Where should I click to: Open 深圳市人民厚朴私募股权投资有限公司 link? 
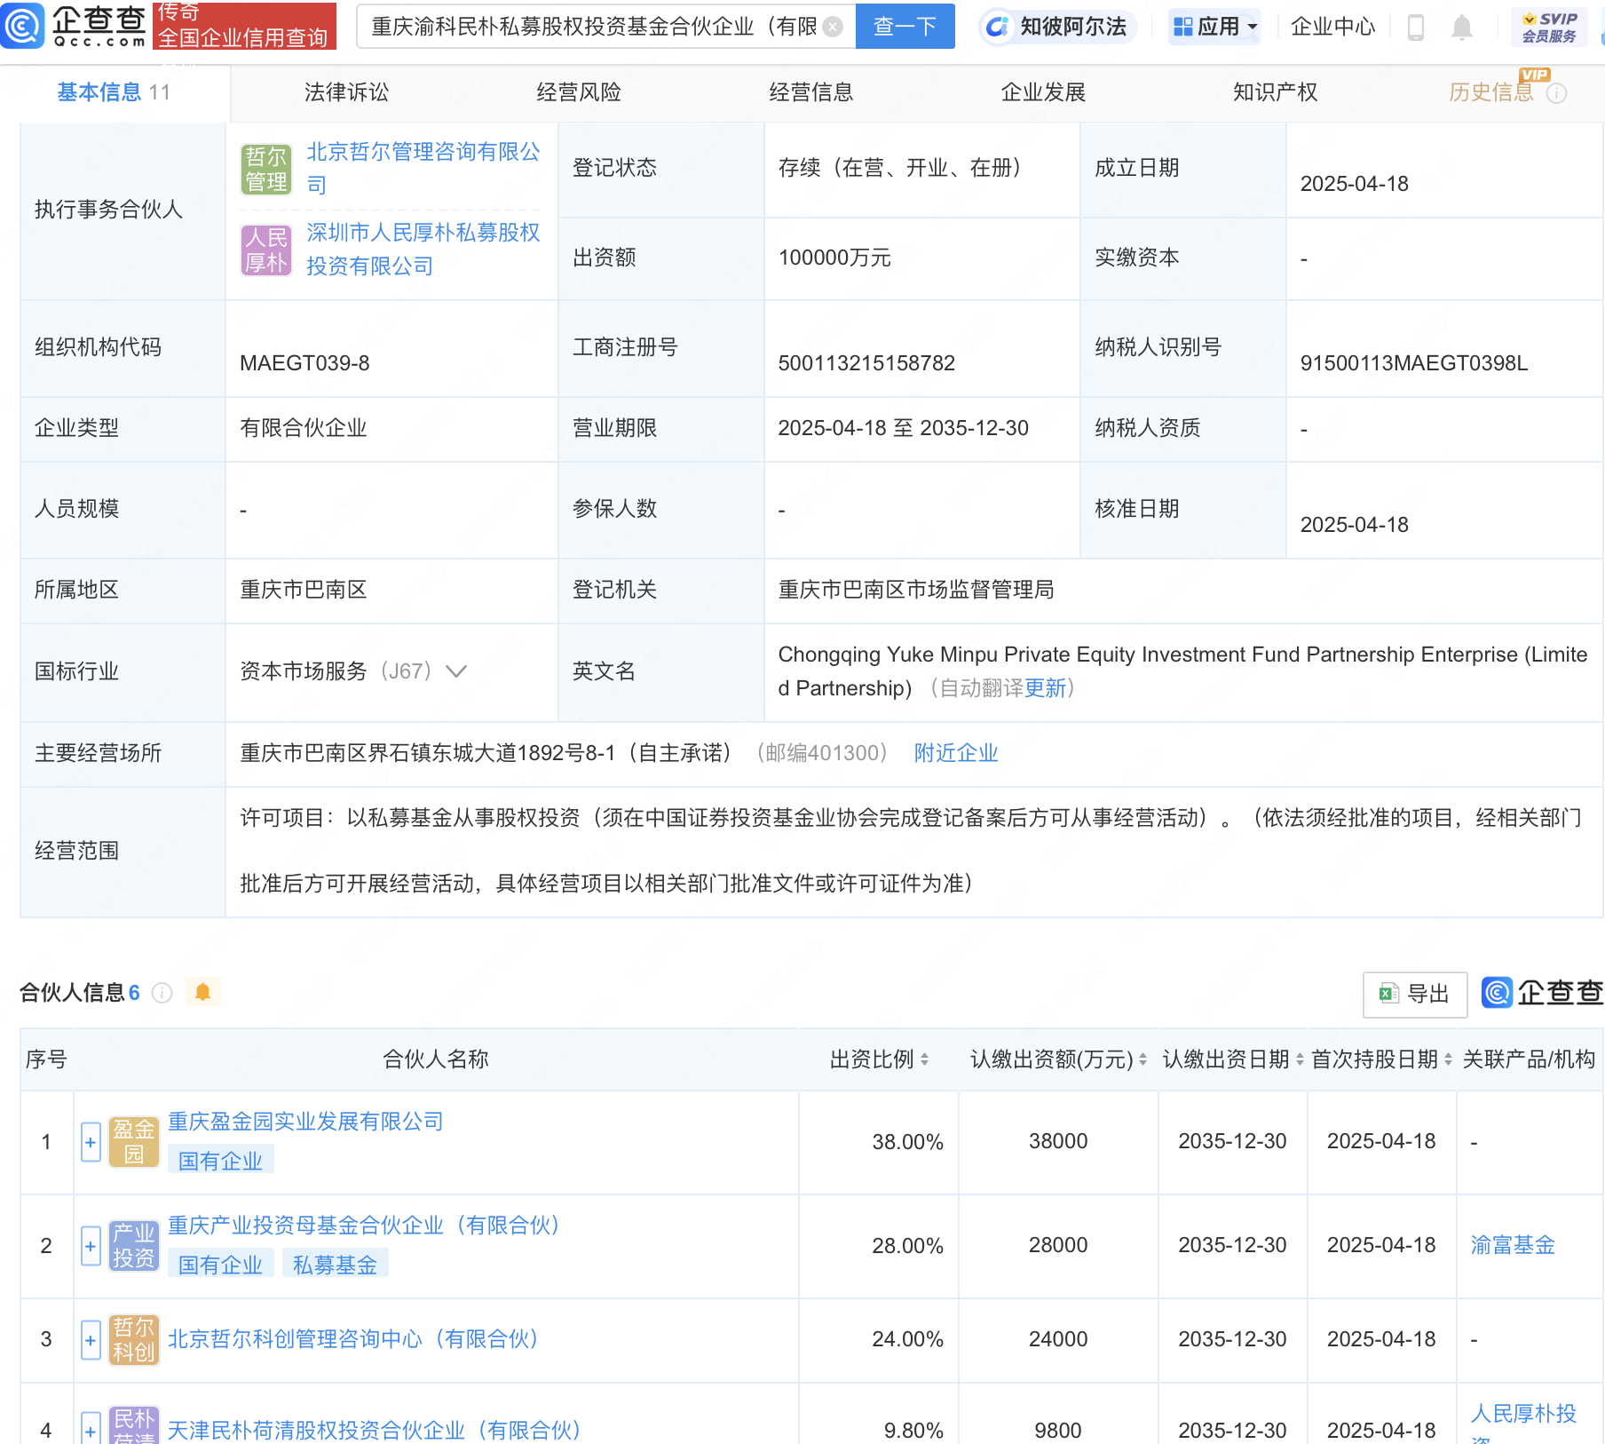pos(423,250)
